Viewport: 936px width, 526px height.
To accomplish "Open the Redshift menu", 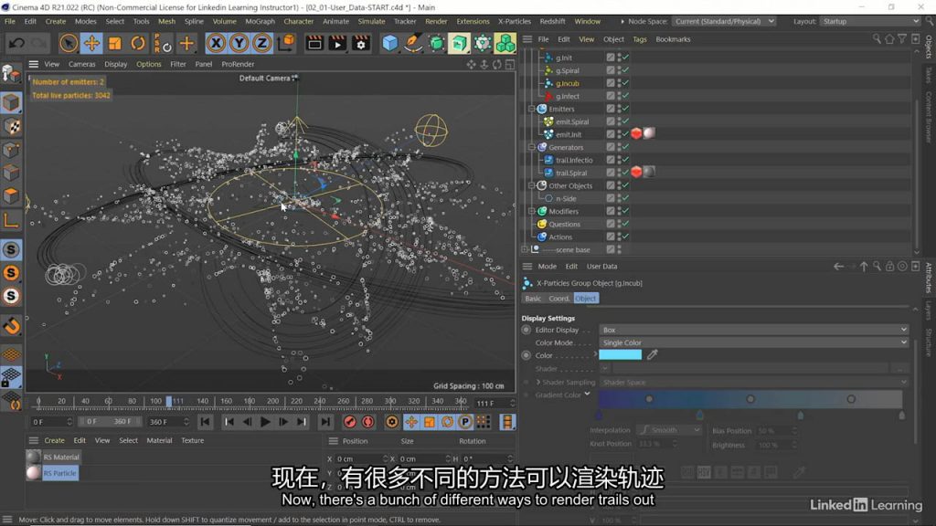I will click(x=552, y=21).
